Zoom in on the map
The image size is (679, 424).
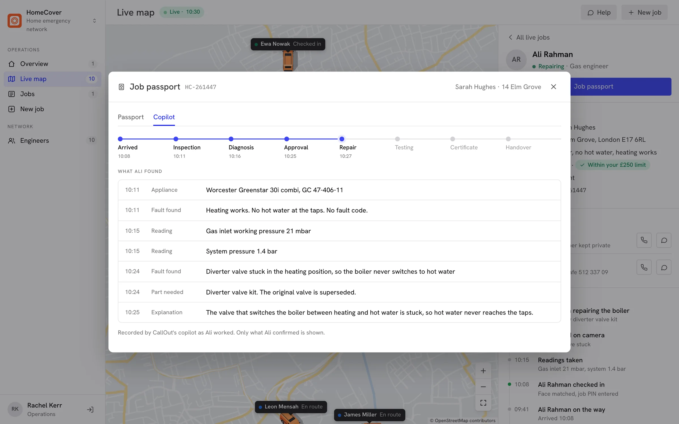[x=483, y=371]
